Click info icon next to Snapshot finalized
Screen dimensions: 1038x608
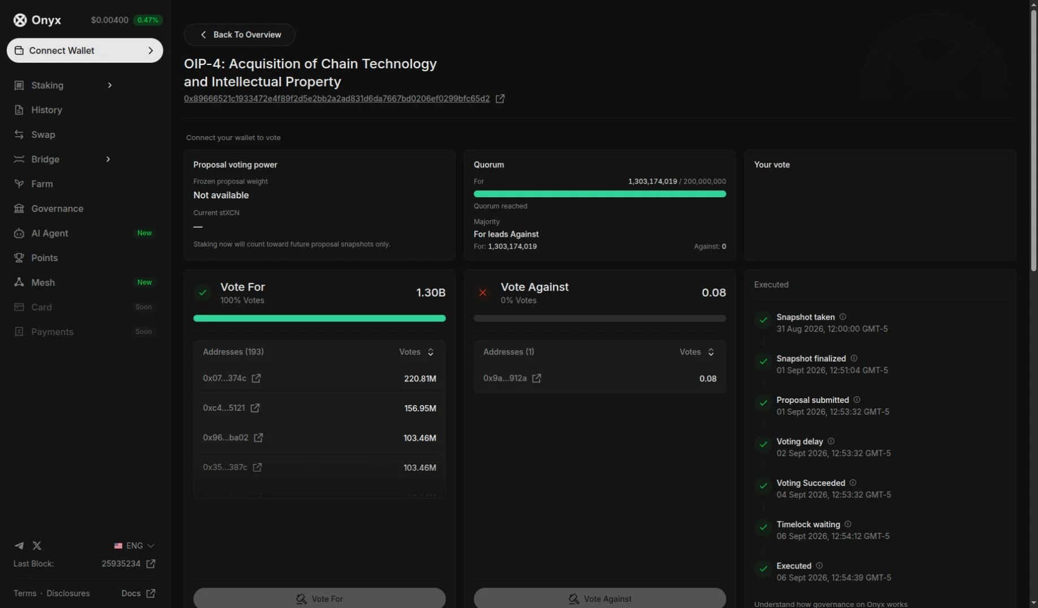coord(854,358)
